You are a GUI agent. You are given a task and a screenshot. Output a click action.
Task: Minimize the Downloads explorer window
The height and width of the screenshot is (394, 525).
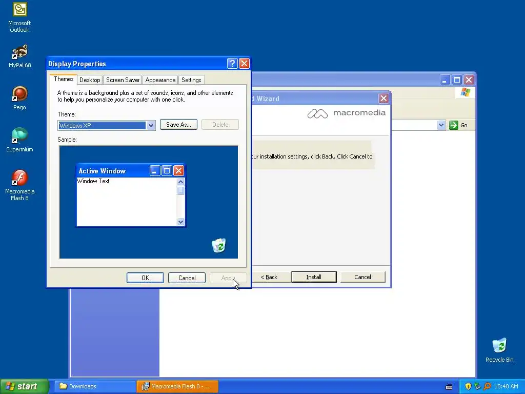(x=445, y=80)
